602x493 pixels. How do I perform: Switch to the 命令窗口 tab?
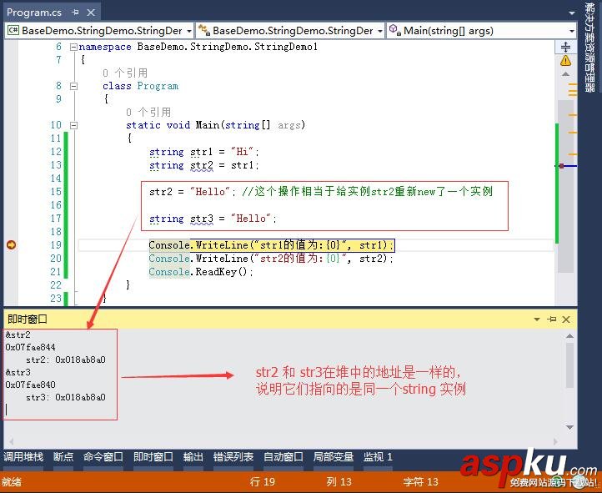(103, 457)
